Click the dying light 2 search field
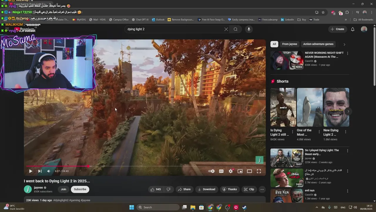This screenshot has height=212, width=376. coord(174,29)
